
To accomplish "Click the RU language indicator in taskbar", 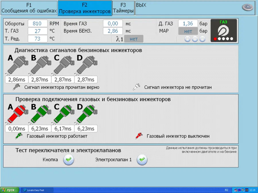I will coord(226,190).
